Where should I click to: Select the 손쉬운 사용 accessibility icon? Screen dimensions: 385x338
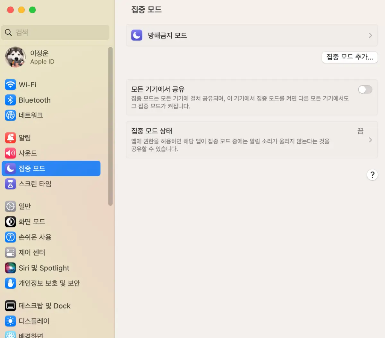[x=10, y=237]
